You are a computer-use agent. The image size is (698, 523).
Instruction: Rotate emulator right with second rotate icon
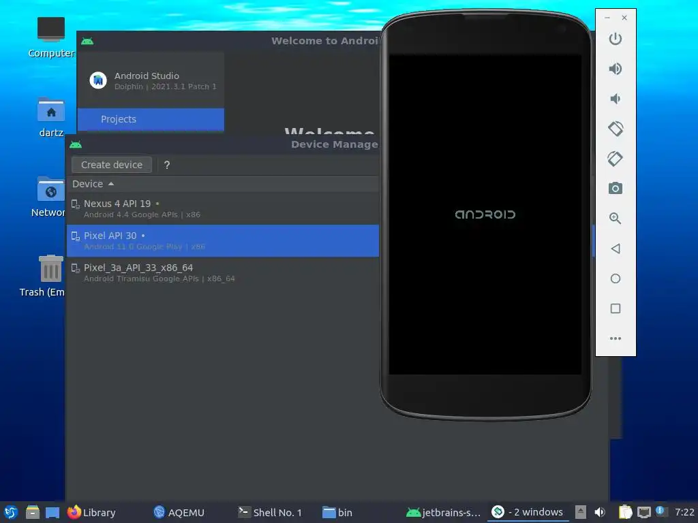click(x=616, y=158)
